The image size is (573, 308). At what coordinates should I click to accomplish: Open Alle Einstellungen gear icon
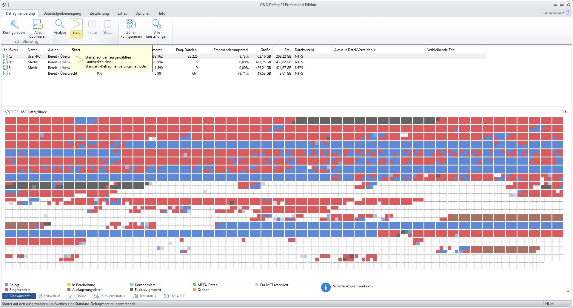[x=157, y=24]
